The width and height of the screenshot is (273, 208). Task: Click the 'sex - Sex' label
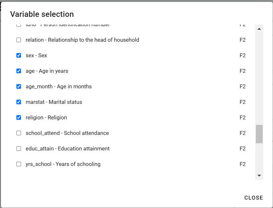[x=36, y=56]
